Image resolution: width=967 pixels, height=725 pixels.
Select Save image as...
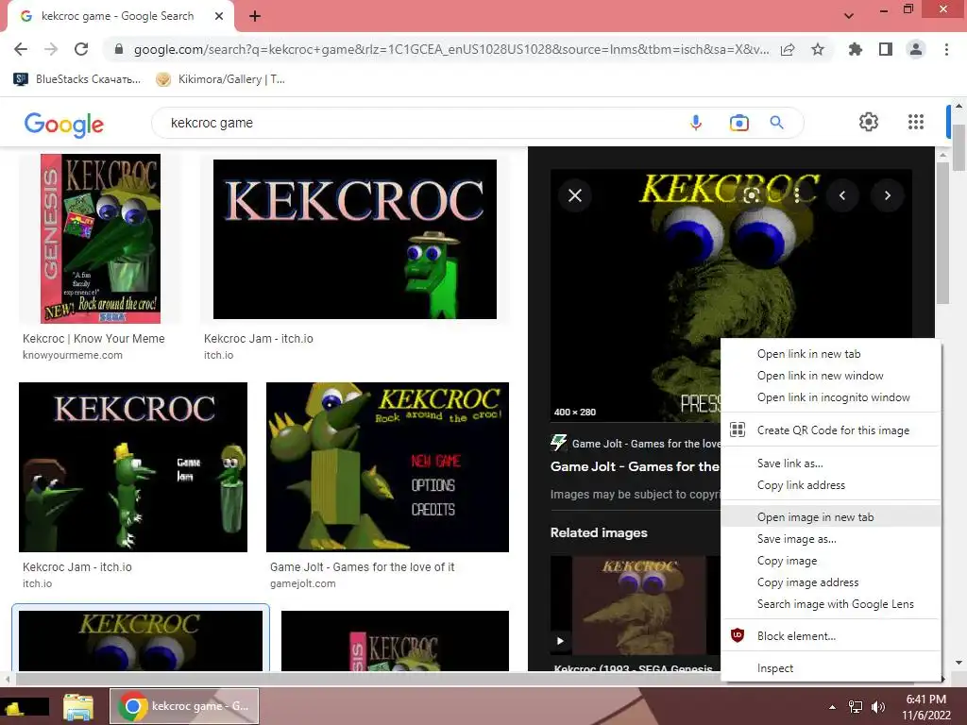(831, 539)
